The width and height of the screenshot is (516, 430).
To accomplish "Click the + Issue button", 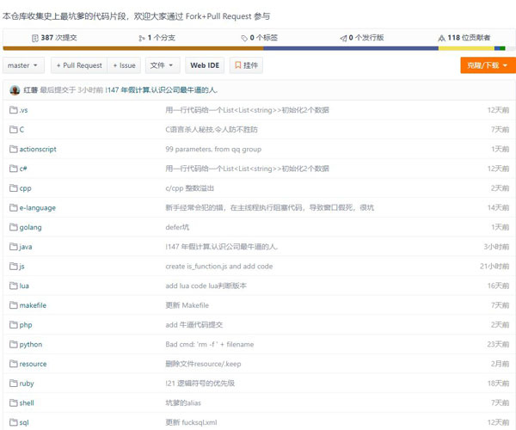I will click(x=124, y=65).
